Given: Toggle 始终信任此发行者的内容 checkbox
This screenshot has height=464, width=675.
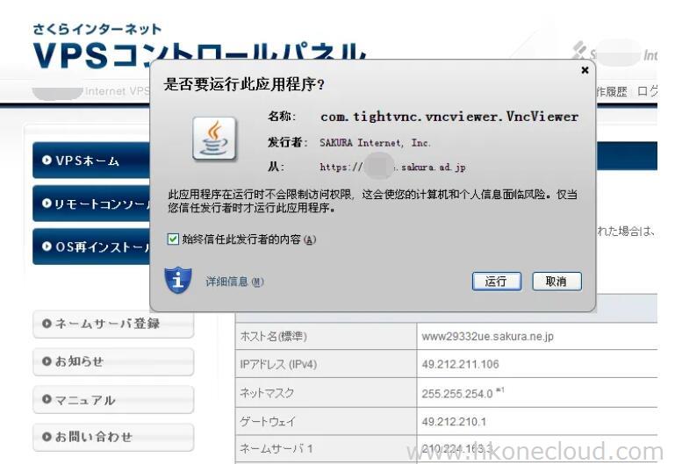Looking at the screenshot, I should pyautogui.click(x=173, y=239).
